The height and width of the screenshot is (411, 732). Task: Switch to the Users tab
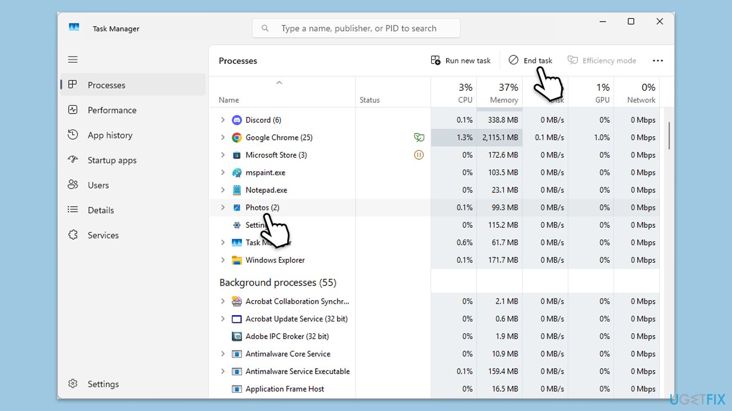[133, 186]
